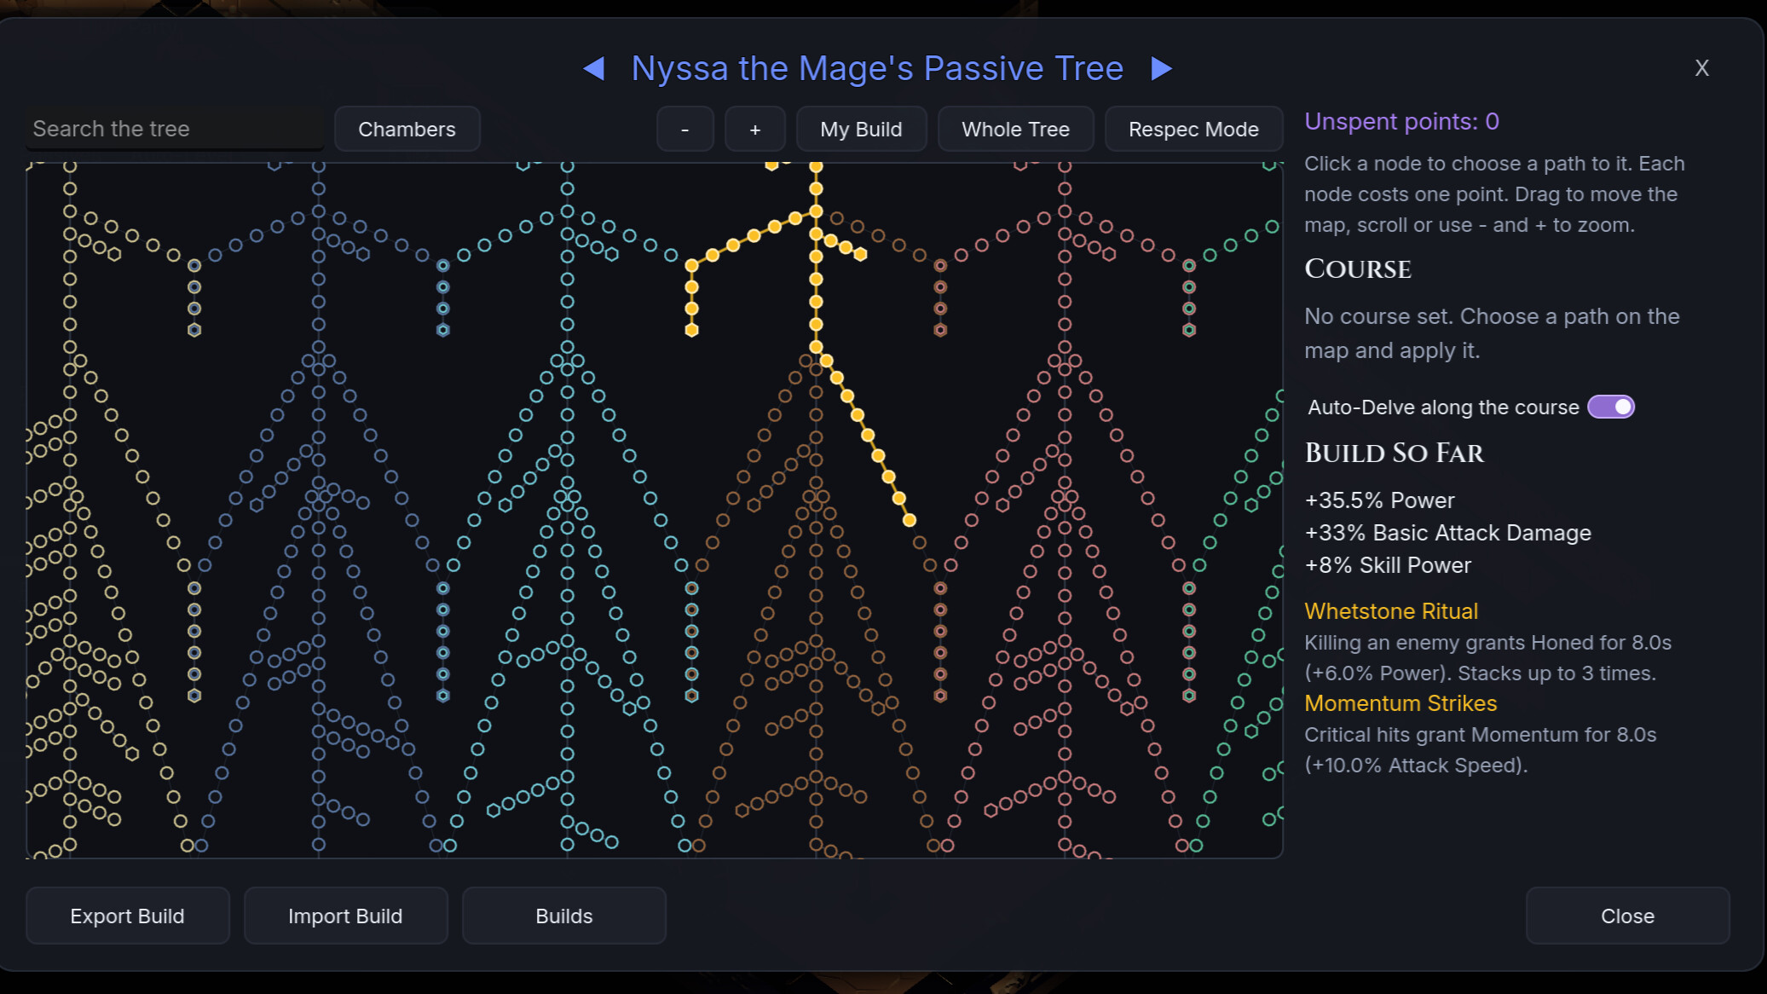Close the dialog with the X icon
This screenshot has width=1767, height=994.
(x=1701, y=68)
